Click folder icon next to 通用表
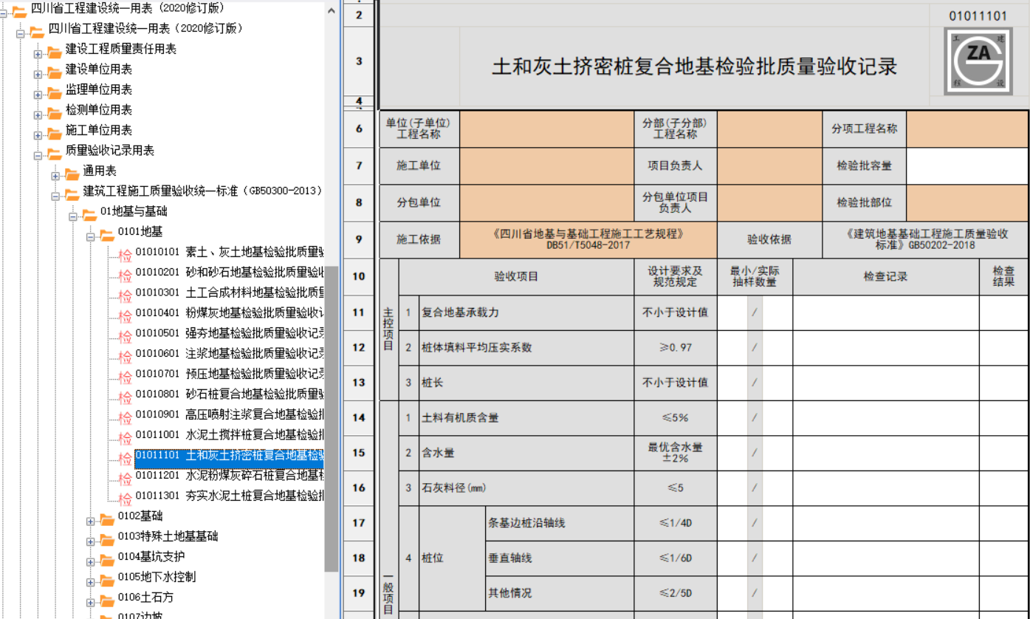This screenshot has height=619, width=1030. [72, 174]
